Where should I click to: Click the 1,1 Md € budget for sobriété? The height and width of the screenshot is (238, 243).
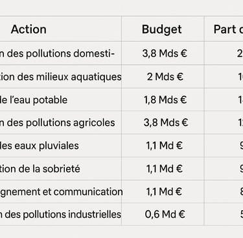(163, 168)
